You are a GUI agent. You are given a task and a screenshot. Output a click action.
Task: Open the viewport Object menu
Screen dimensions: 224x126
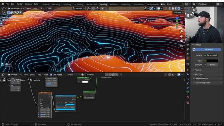[49, 8]
